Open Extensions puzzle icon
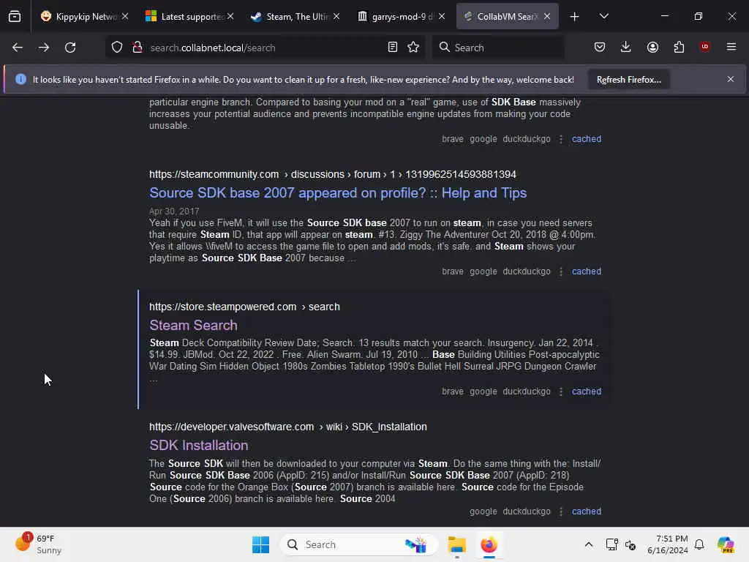This screenshot has width=749, height=562. [x=679, y=48]
